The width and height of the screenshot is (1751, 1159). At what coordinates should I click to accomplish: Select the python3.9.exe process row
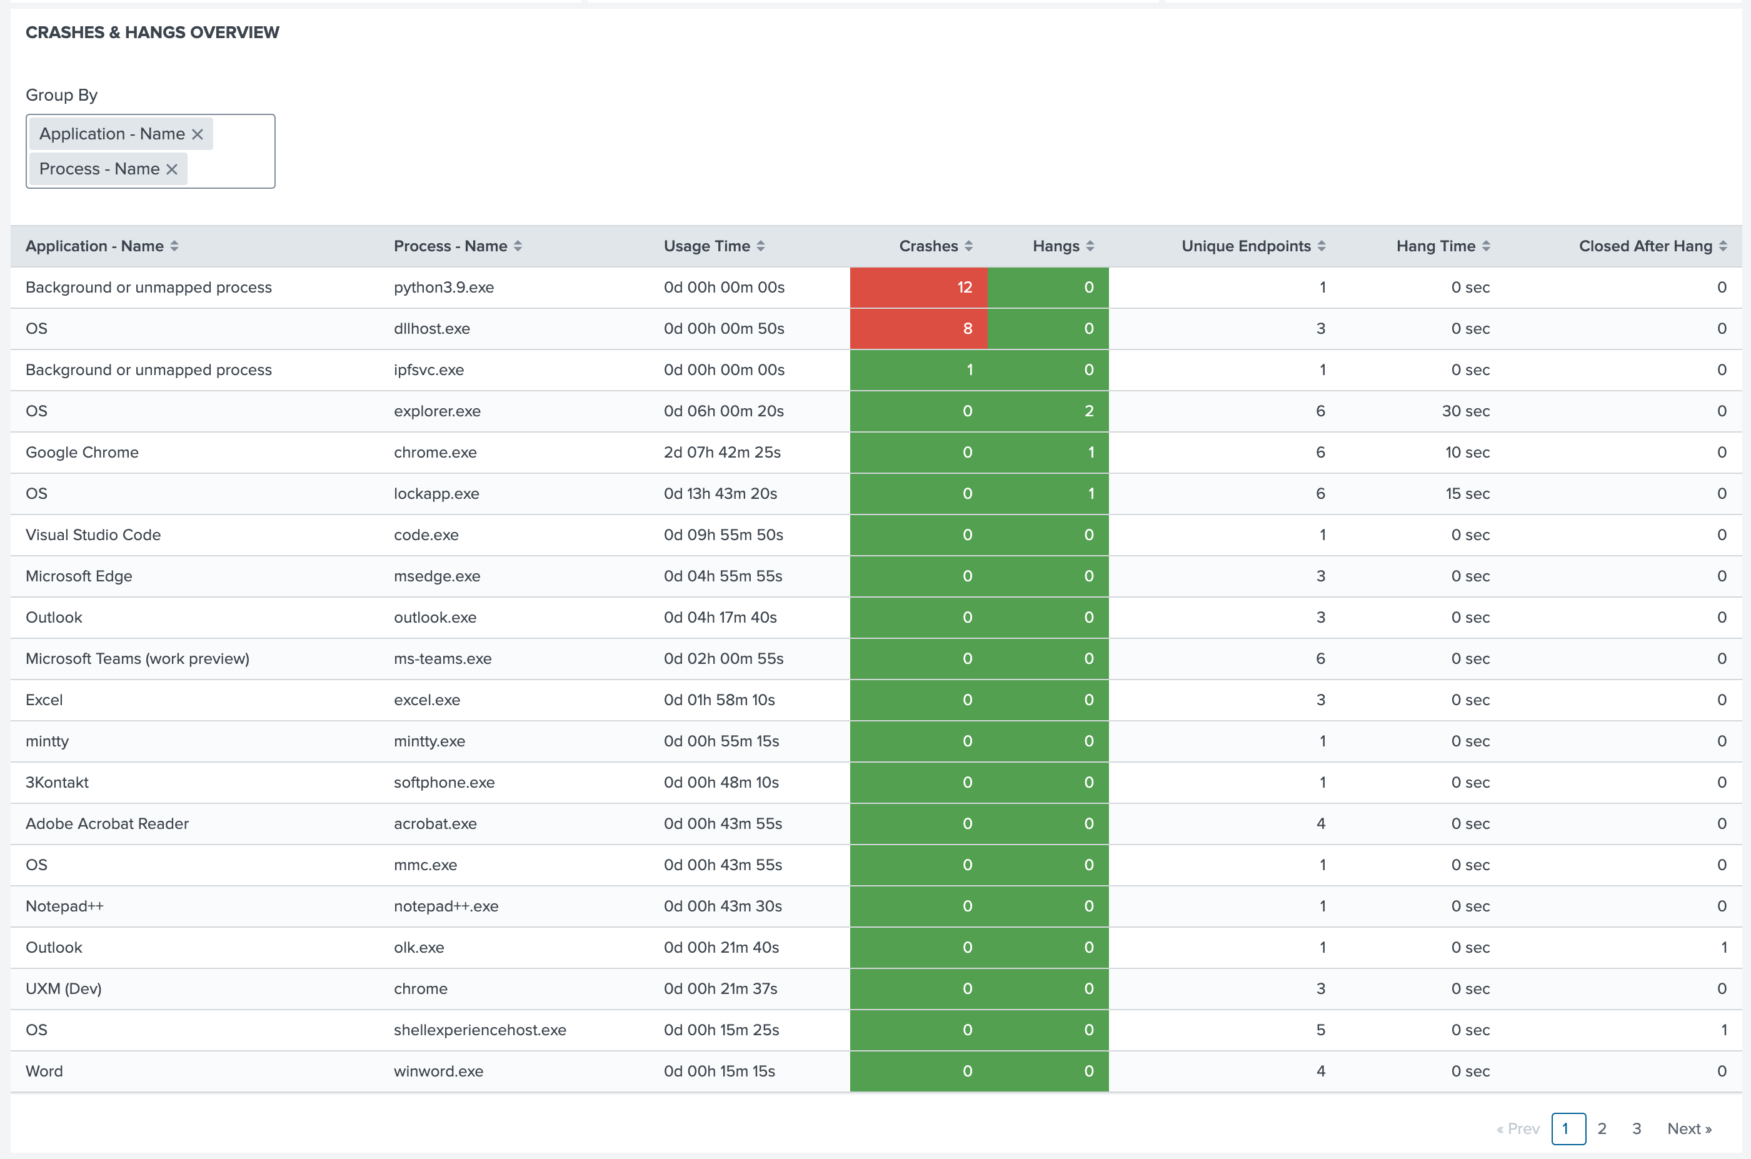point(443,288)
